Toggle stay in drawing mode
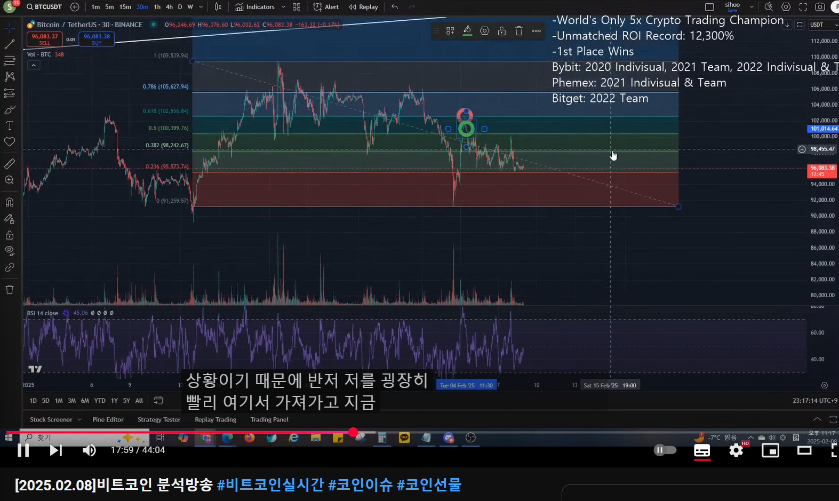 click(x=10, y=219)
